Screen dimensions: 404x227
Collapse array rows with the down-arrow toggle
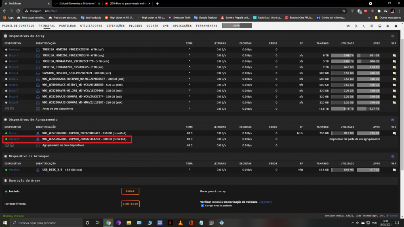(7, 109)
